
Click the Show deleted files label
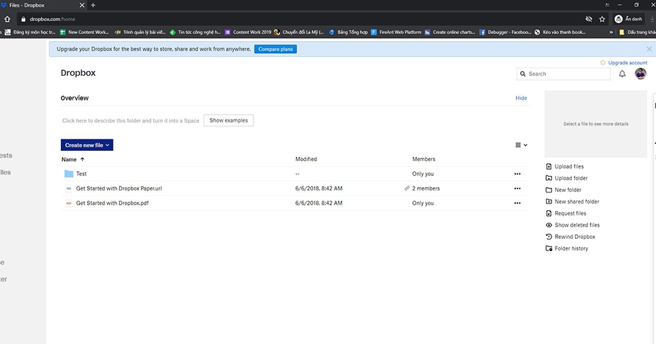click(577, 225)
